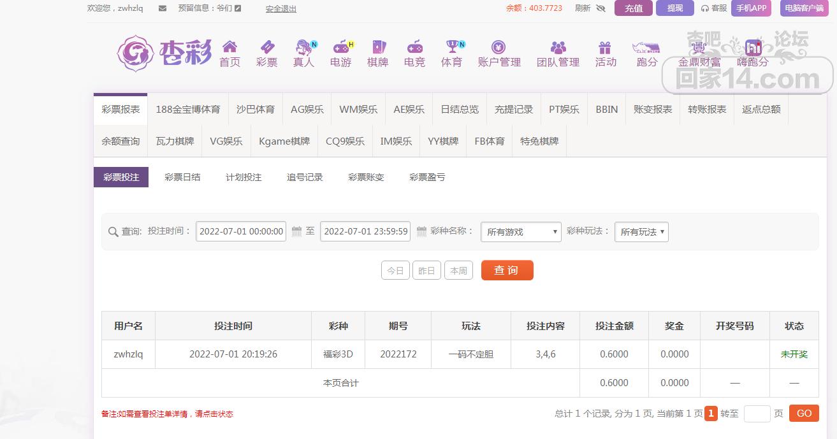The height and width of the screenshot is (439, 837).
Task: Click the 杏彩 site logo
Action: point(164,53)
